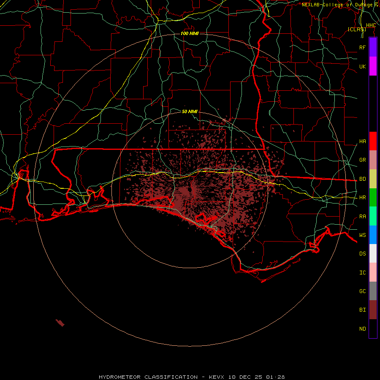Click the GR pink legend swatch

pos(373,160)
